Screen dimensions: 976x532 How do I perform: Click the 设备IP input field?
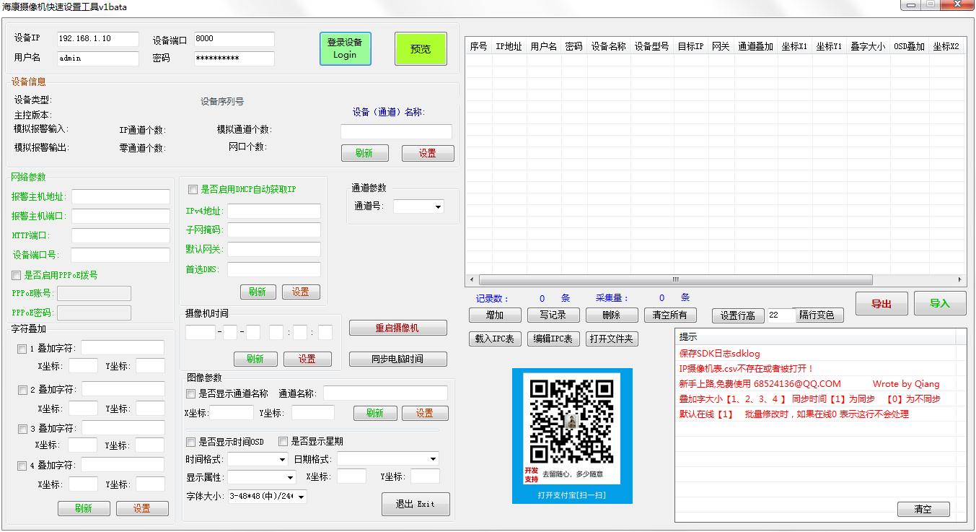[x=97, y=39]
